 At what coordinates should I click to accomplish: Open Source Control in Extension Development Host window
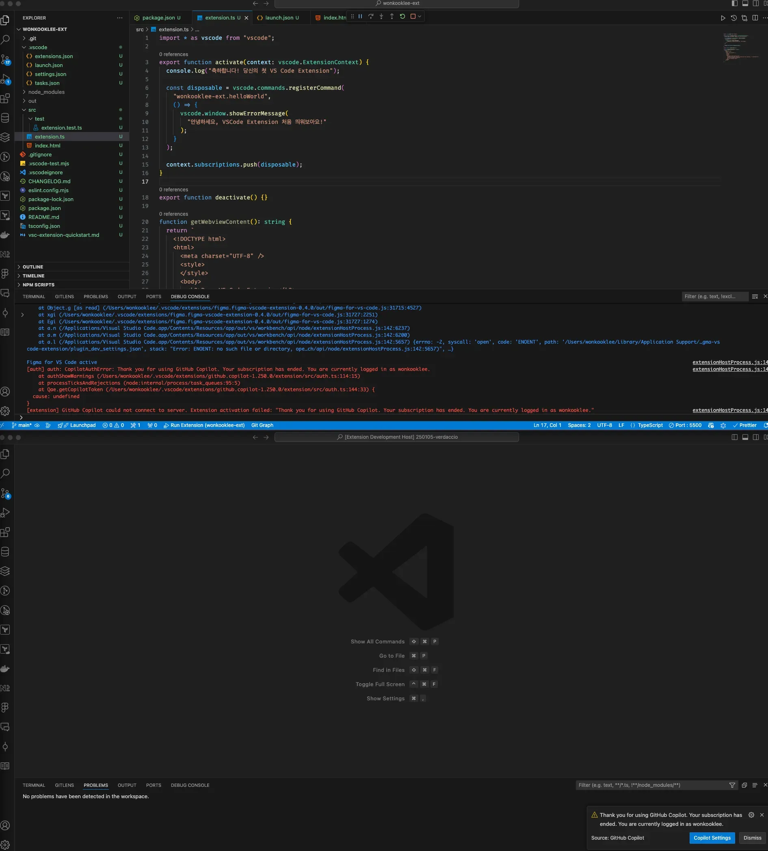point(6,493)
